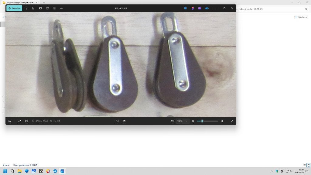The height and width of the screenshot is (175, 311).
Task: Print the photo using the printer icon
Action: [x=40, y=8]
